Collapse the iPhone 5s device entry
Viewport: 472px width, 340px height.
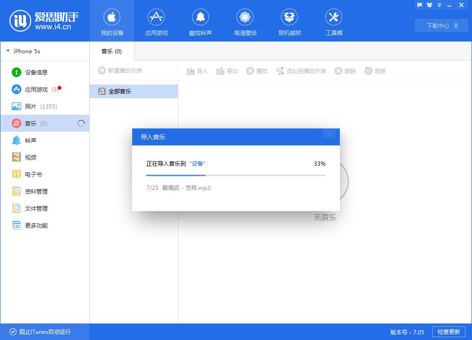(8, 51)
